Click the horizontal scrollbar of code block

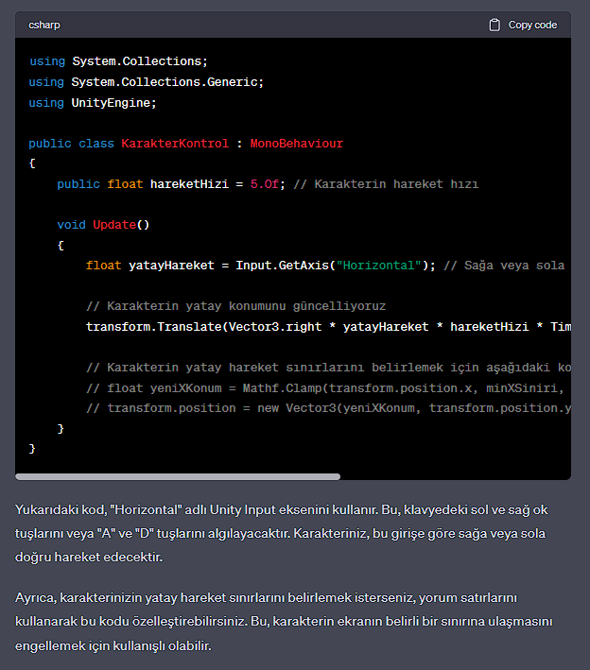pos(178,476)
